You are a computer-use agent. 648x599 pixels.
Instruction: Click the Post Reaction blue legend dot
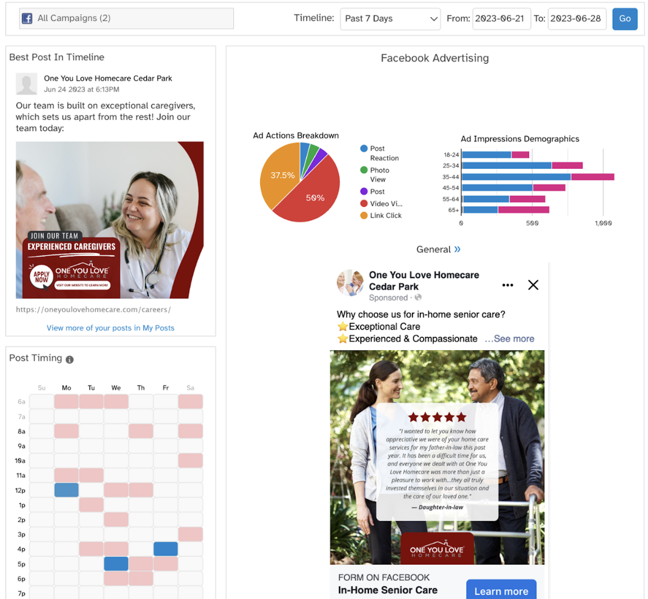[x=364, y=148]
